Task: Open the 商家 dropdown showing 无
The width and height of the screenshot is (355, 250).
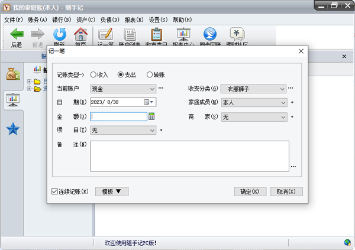Action: (x=254, y=117)
